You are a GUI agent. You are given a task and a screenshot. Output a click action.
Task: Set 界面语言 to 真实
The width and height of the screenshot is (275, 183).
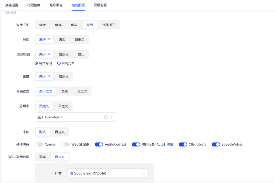point(65,91)
